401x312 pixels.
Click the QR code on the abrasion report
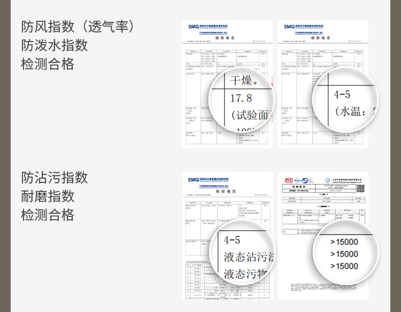[x=360, y=188]
